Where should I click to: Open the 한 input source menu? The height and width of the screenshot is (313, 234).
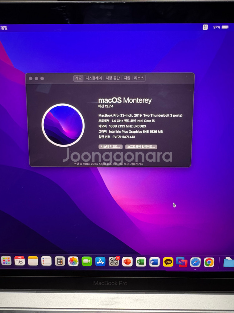point(205,27)
